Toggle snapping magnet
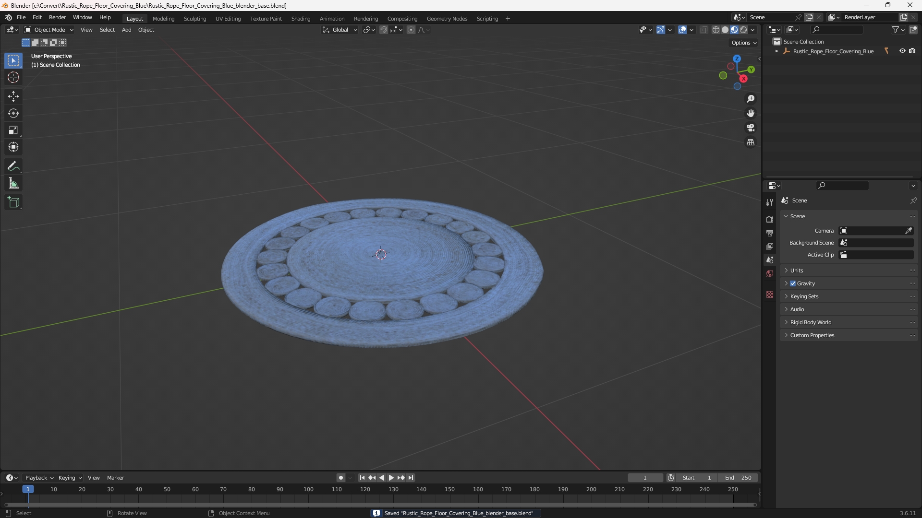Viewport: 922px width, 518px height. pyautogui.click(x=384, y=30)
